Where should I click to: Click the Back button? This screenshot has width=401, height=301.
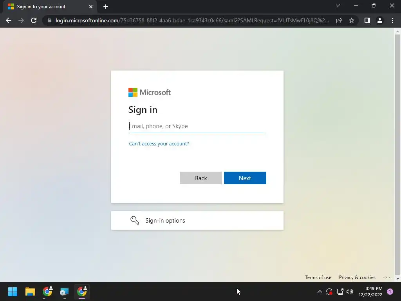click(201, 178)
